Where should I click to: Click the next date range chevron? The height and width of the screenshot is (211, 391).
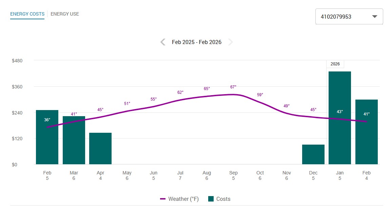(231, 42)
